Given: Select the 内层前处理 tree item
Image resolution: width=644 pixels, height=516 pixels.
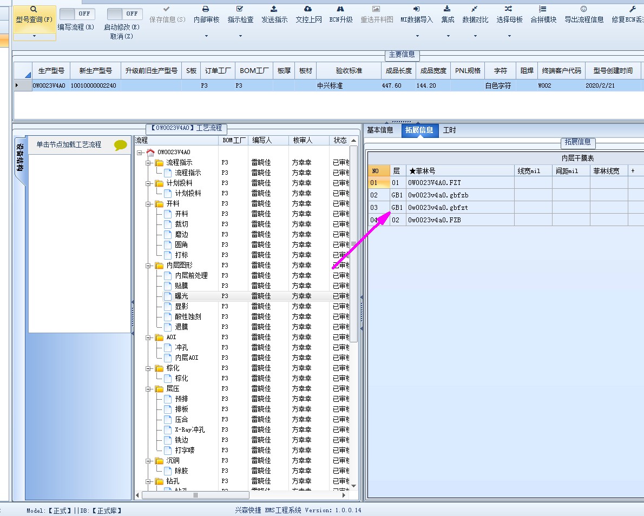Looking at the screenshot, I should pyautogui.click(x=192, y=275).
